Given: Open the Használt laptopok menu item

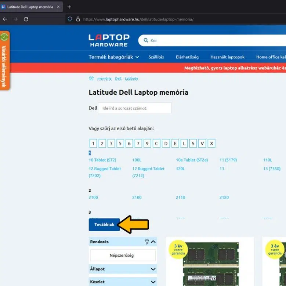Looking at the screenshot, I should [x=228, y=57].
